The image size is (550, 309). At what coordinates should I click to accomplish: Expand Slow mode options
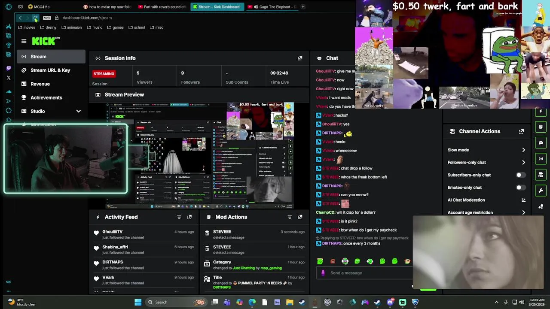pos(523,150)
